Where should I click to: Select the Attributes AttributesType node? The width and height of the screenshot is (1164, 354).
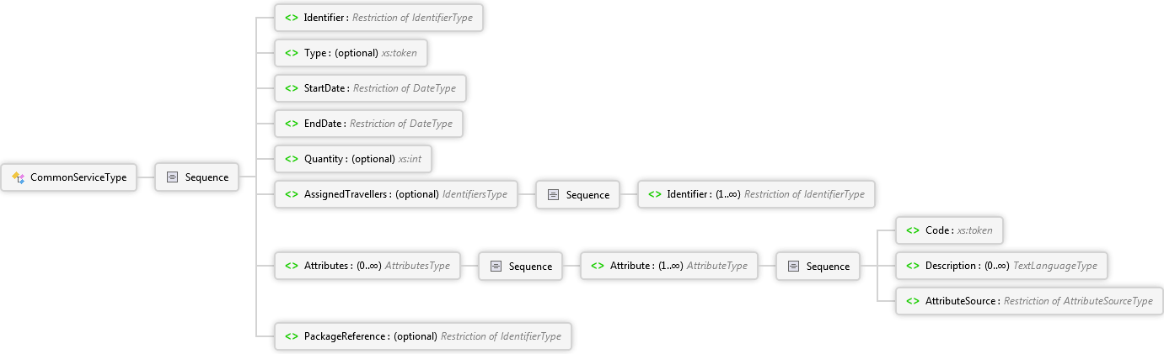(x=367, y=267)
